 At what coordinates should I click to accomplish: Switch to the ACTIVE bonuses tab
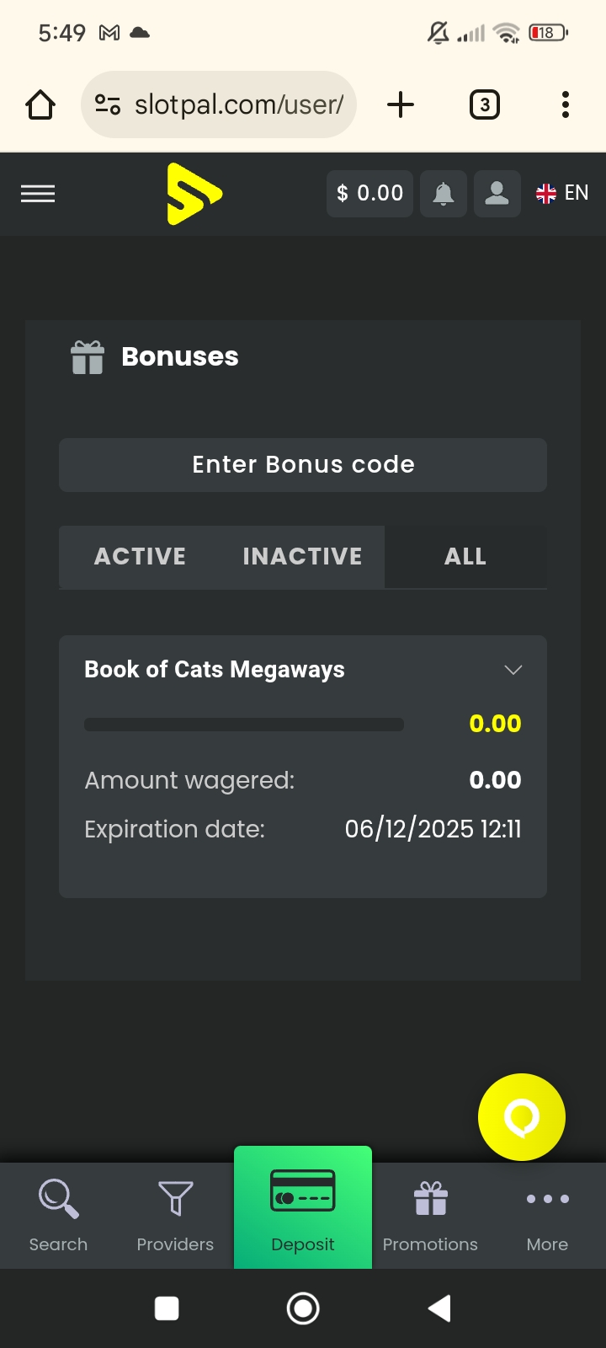140,557
